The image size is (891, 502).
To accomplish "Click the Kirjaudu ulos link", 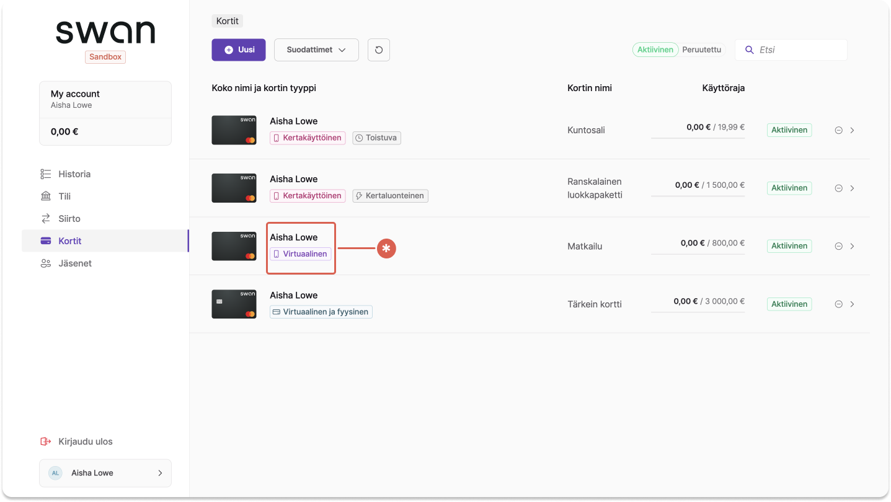I will pyautogui.click(x=86, y=442).
